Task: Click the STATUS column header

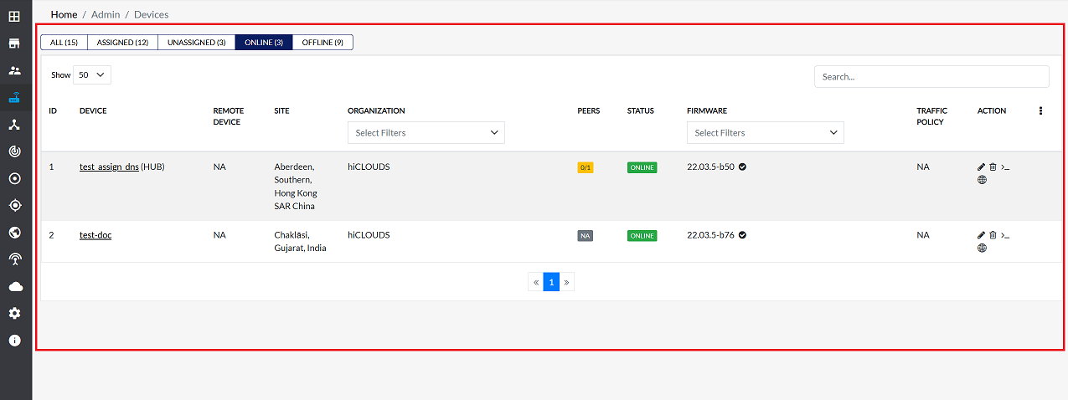Action: click(641, 110)
